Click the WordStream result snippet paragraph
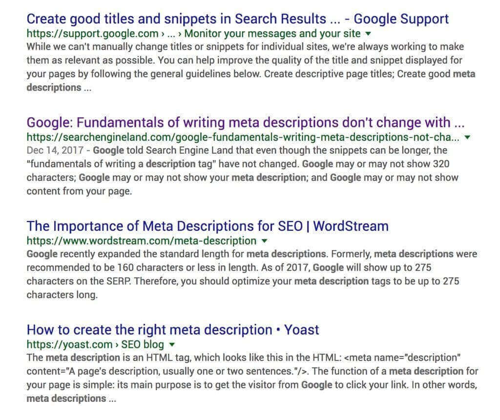Viewport: 500px width, 420px height. click(x=252, y=274)
